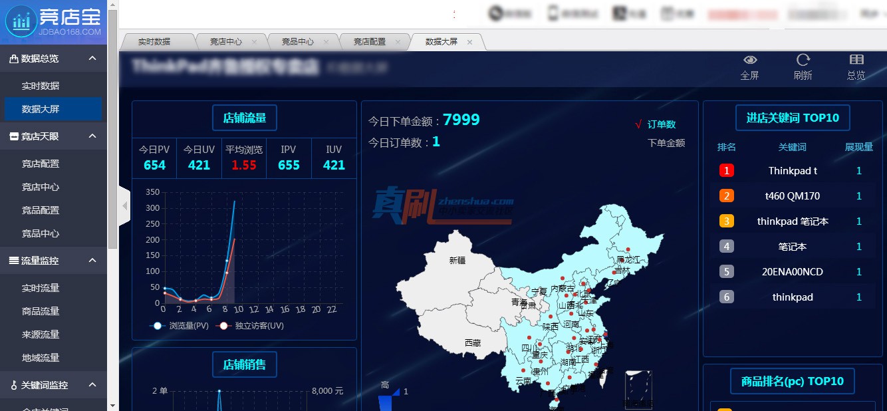Click the red rank 1 badge

727,171
